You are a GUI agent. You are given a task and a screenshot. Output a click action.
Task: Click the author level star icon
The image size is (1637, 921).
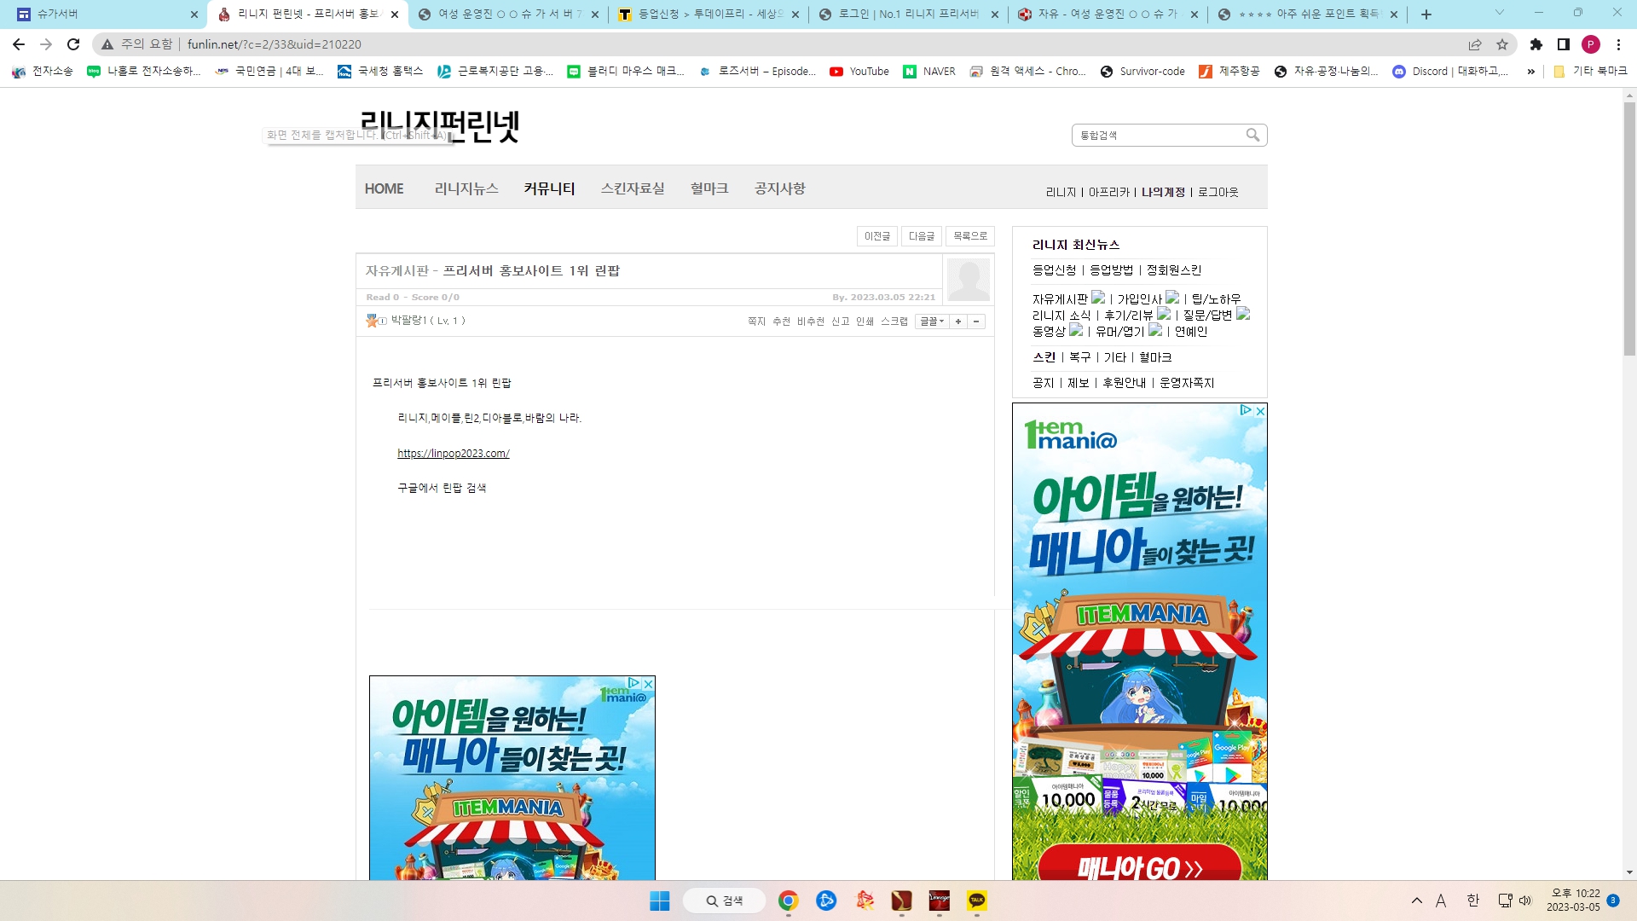pos(372,321)
